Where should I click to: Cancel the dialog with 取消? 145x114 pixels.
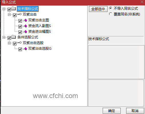tap(135, 111)
